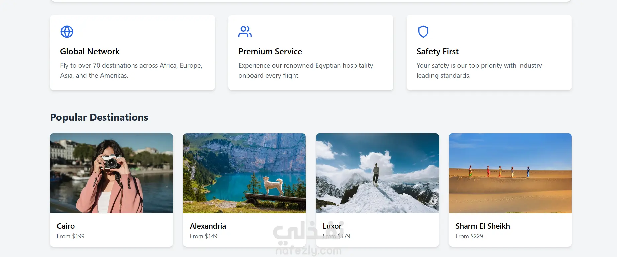Click the safety priority description text

480,70
